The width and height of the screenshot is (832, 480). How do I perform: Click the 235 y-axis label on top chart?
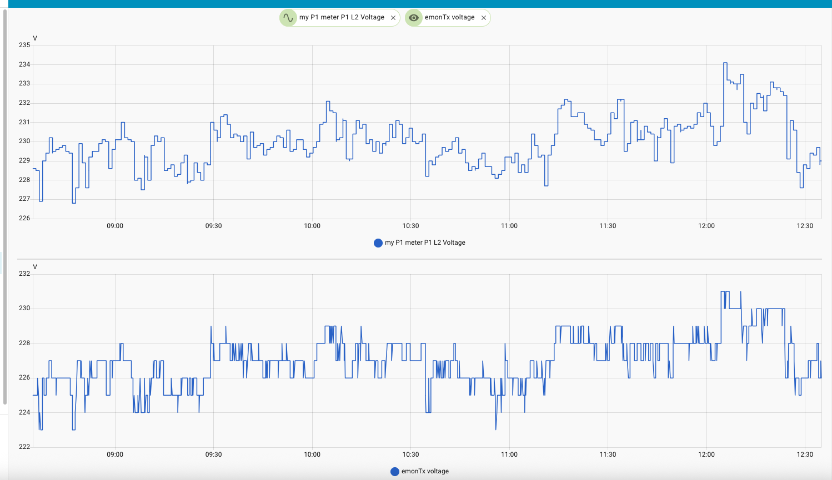point(24,46)
